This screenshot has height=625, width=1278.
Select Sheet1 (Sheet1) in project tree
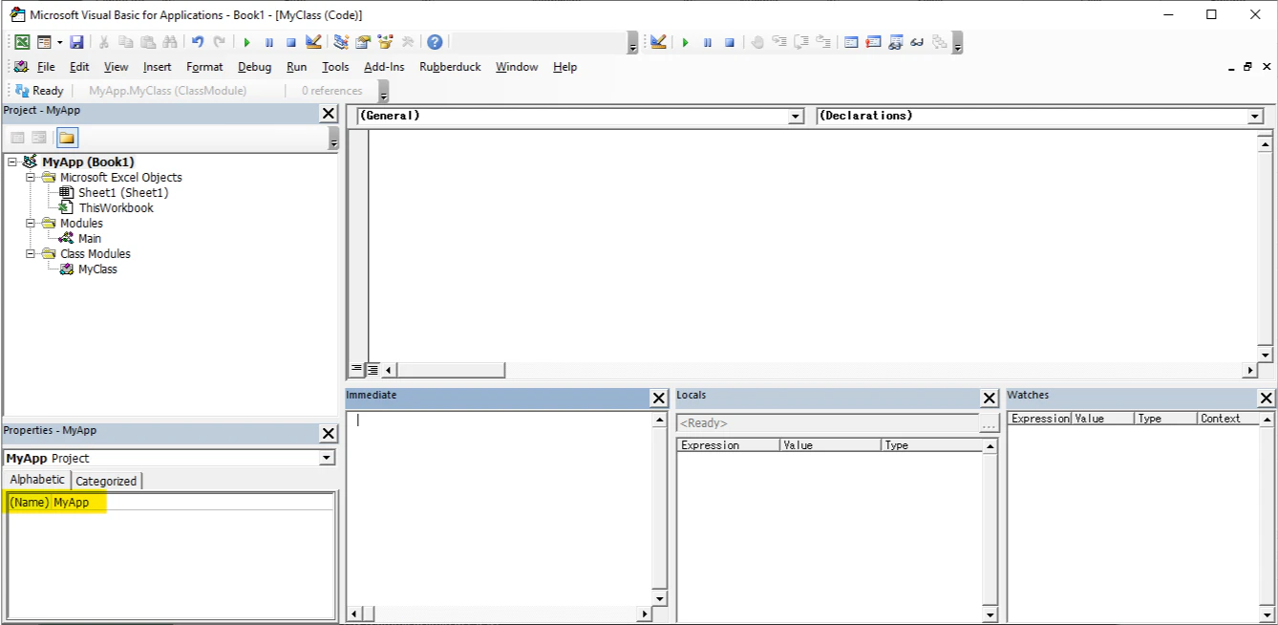(123, 193)
